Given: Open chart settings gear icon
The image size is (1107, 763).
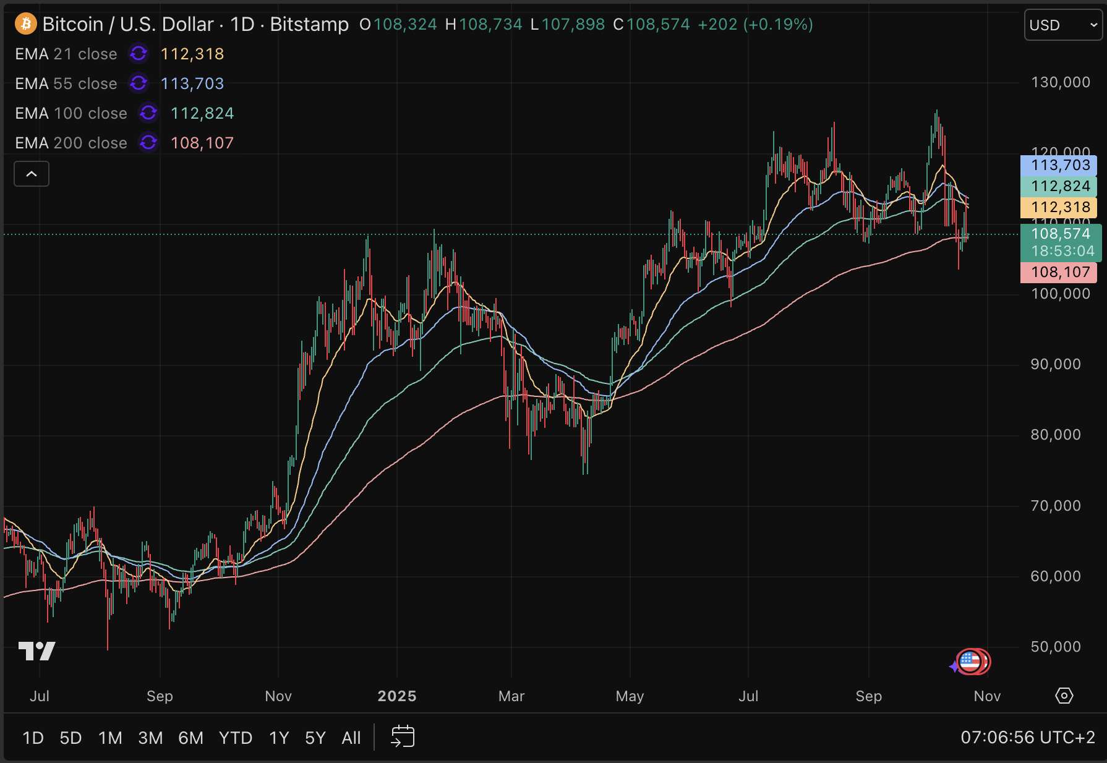Looking at the screenshot, I should point(1064,696).
